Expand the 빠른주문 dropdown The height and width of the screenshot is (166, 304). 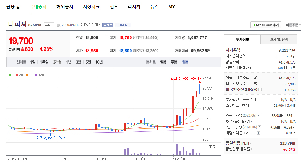pyautogui.click(x=293, y=25)
